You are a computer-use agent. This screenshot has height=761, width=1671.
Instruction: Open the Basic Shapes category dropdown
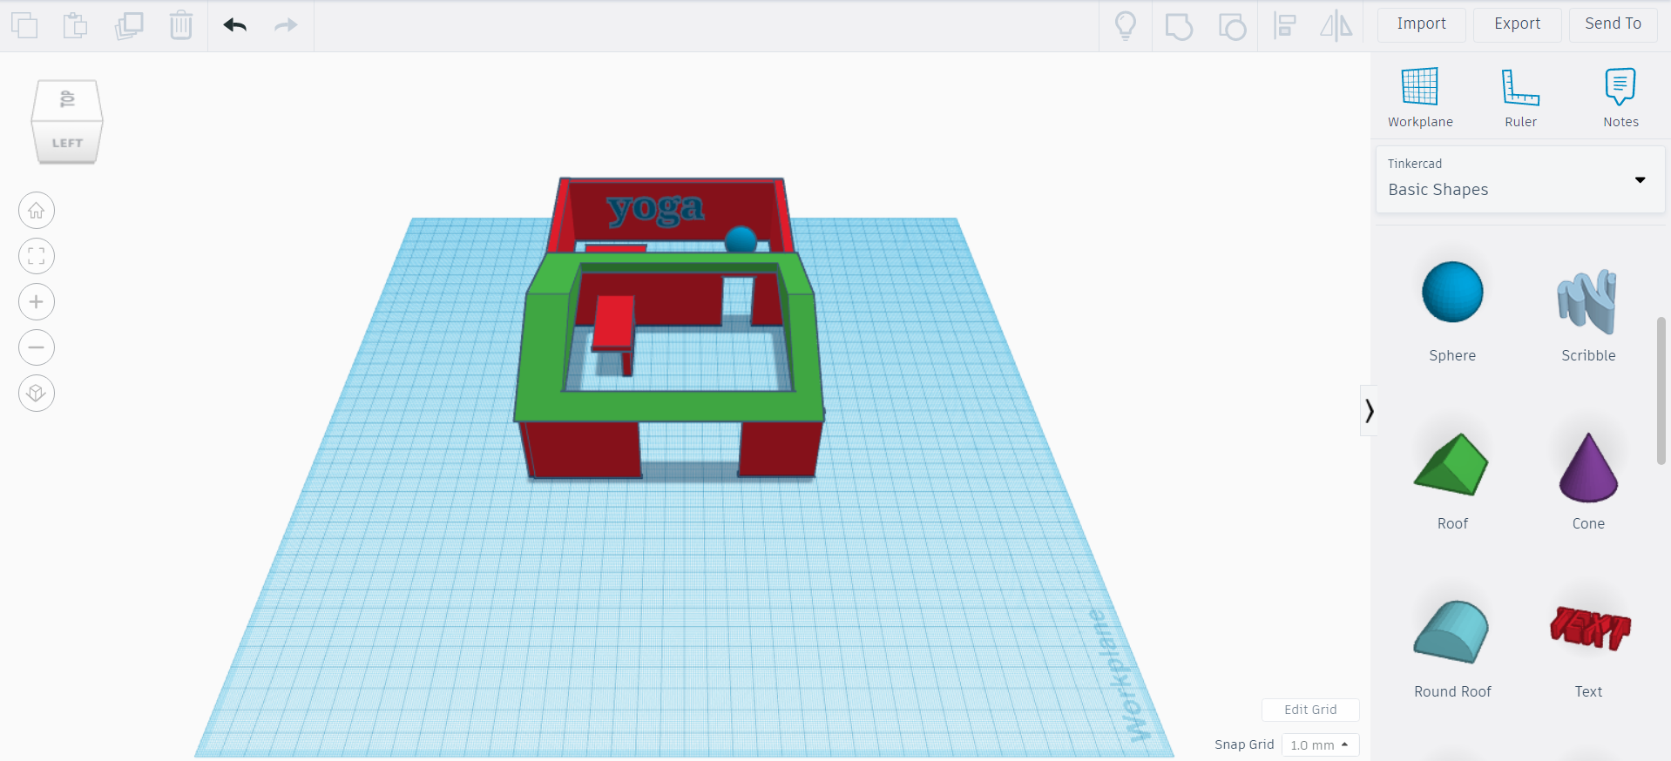point(1520,179)
